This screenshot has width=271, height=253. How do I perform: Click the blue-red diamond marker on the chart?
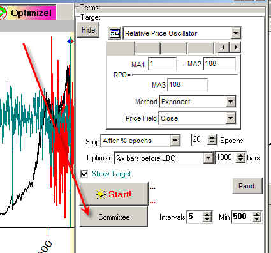[71, 41]
